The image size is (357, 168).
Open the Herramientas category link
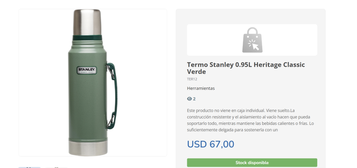pyautogui.click(x=201, y=88)
